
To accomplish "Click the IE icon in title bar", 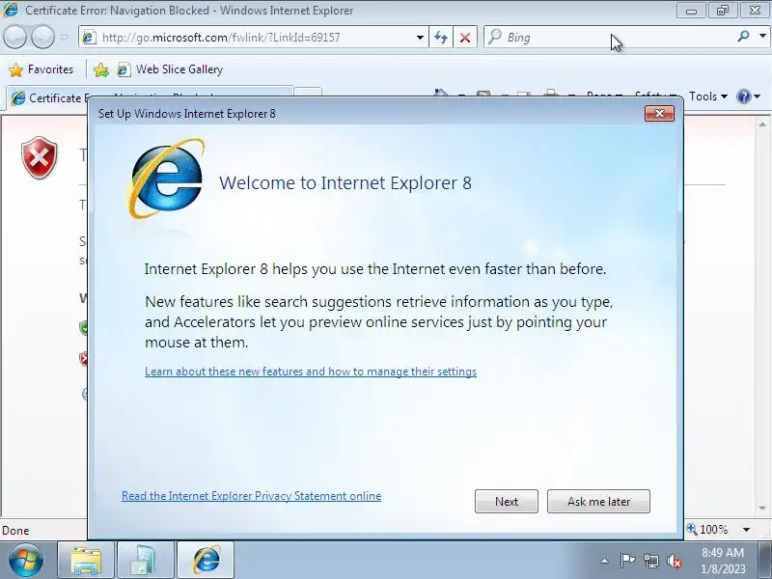I will [11, 10].
